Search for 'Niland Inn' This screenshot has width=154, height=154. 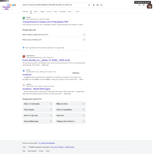pos(71,115)
